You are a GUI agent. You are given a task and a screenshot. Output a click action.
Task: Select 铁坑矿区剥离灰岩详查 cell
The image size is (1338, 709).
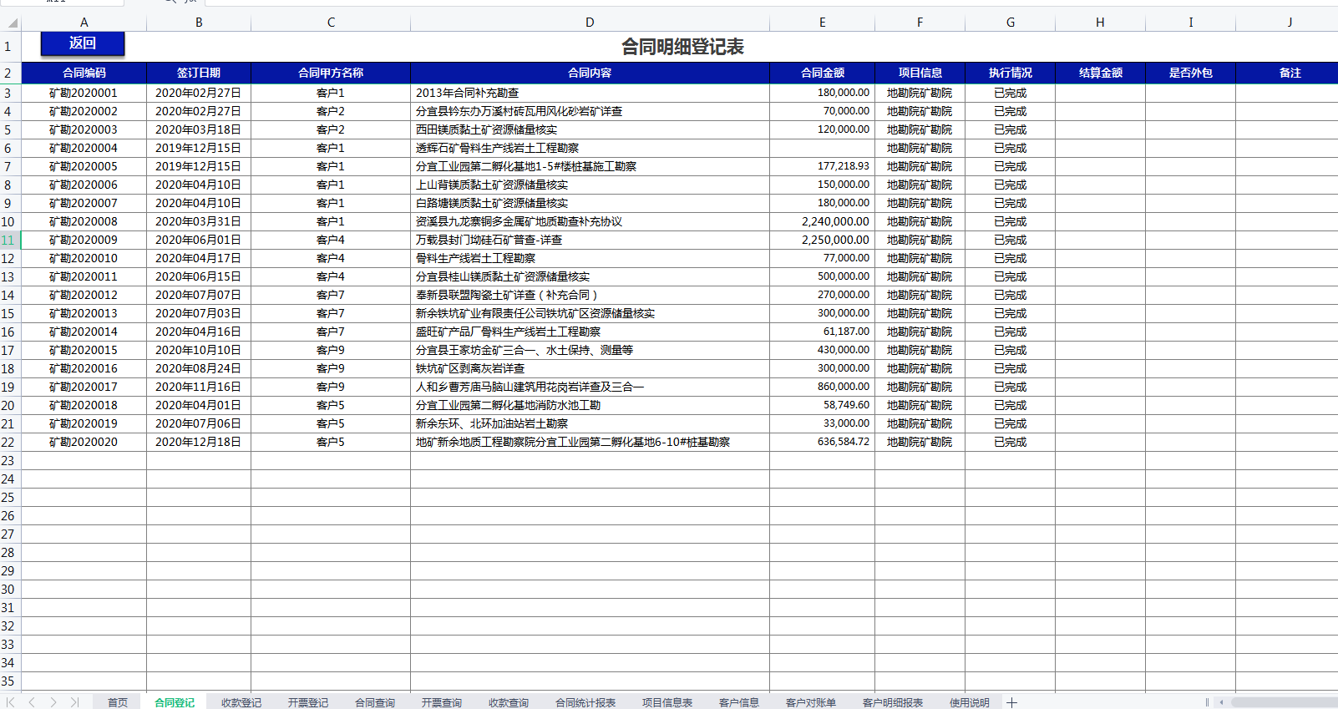click(590, 368)
